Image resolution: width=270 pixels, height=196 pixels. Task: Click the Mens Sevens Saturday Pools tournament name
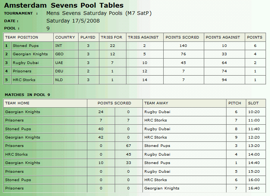click(99, 13)
